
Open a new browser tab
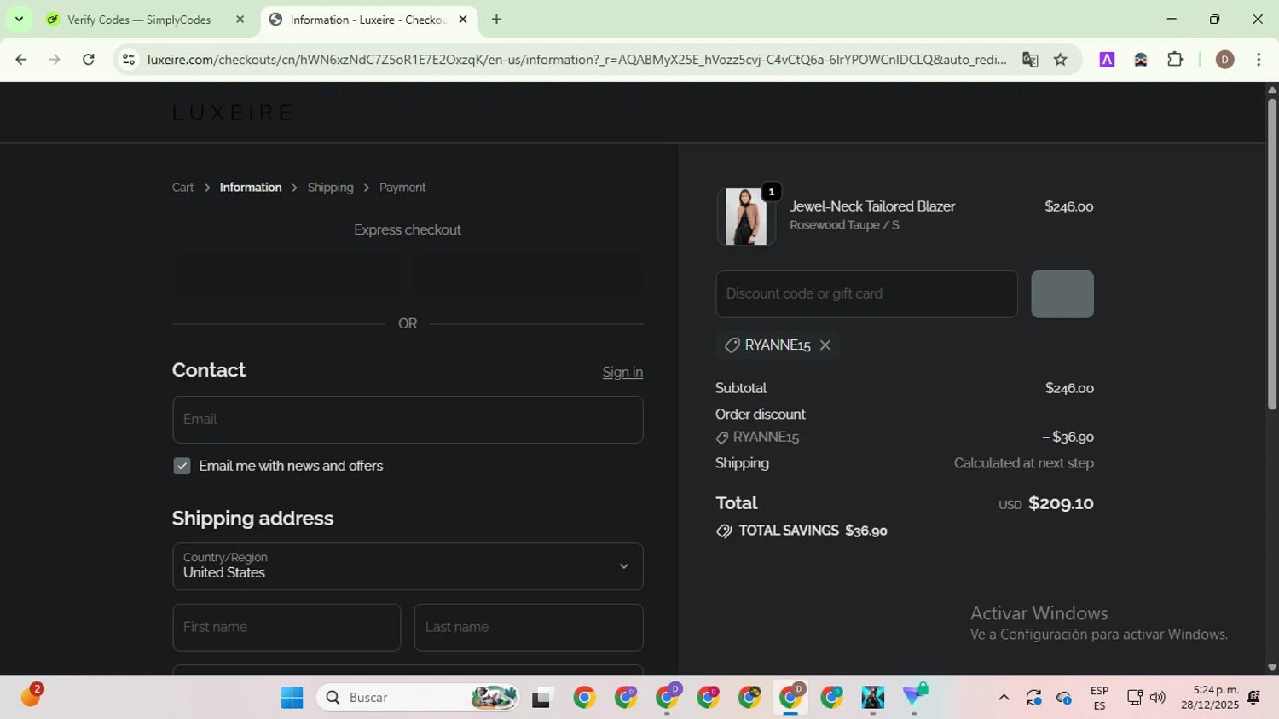point(496,20)
